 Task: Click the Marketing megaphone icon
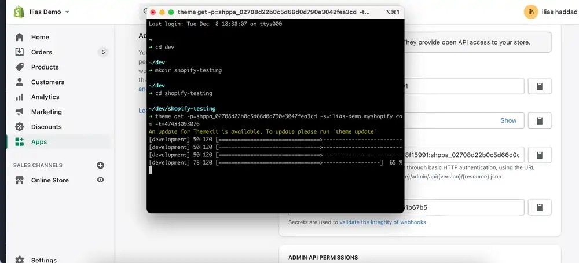click(20, 112)
